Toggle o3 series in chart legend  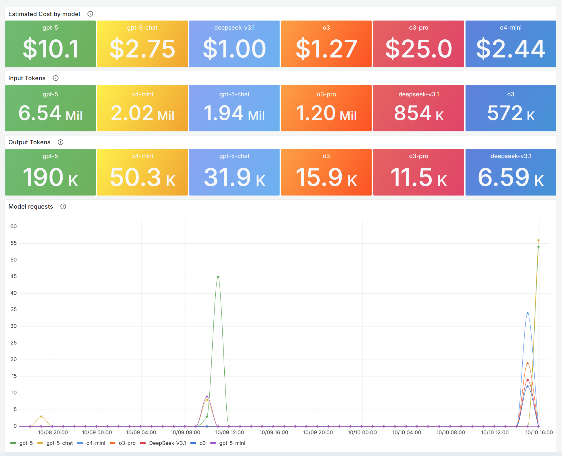pos(202,443)
